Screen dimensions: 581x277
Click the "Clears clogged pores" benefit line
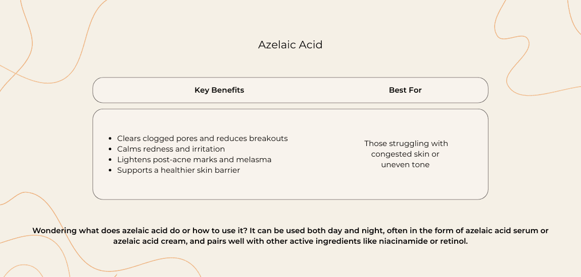pyautogui.click(x=202, y=138)
